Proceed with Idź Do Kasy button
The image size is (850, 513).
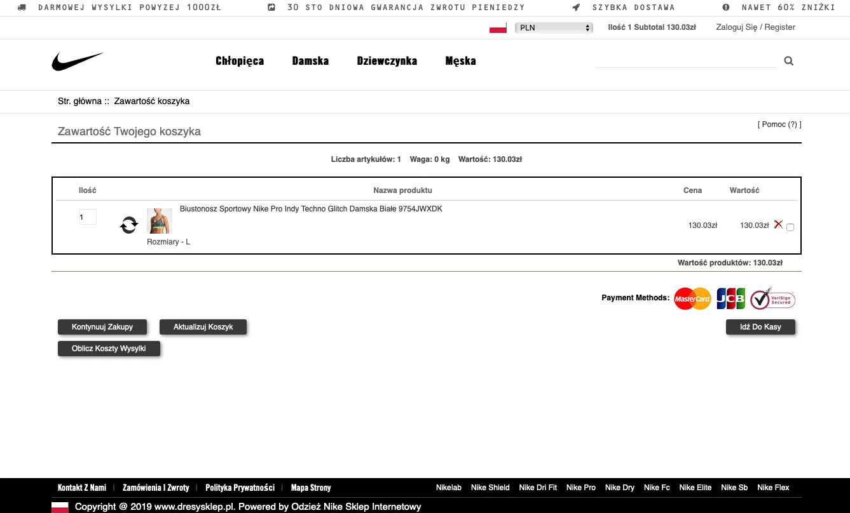(x=760, y=327)
